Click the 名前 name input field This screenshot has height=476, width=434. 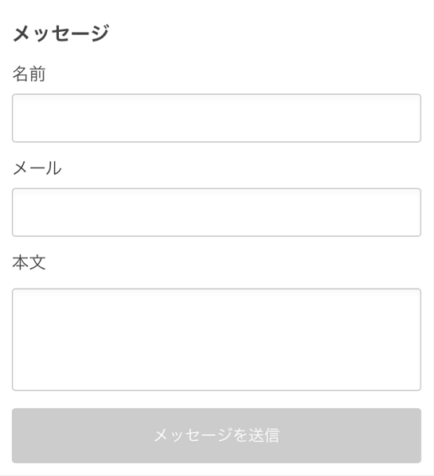(217, 118)
